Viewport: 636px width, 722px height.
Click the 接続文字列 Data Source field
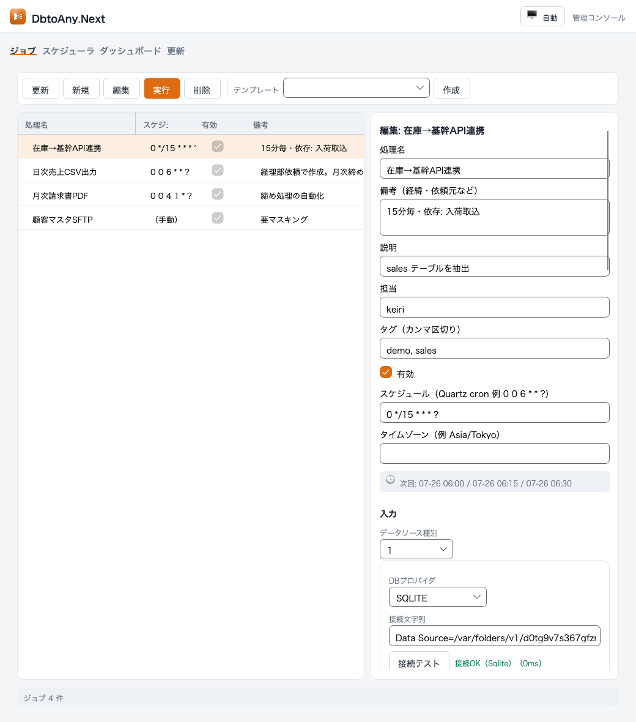[494, 636]
